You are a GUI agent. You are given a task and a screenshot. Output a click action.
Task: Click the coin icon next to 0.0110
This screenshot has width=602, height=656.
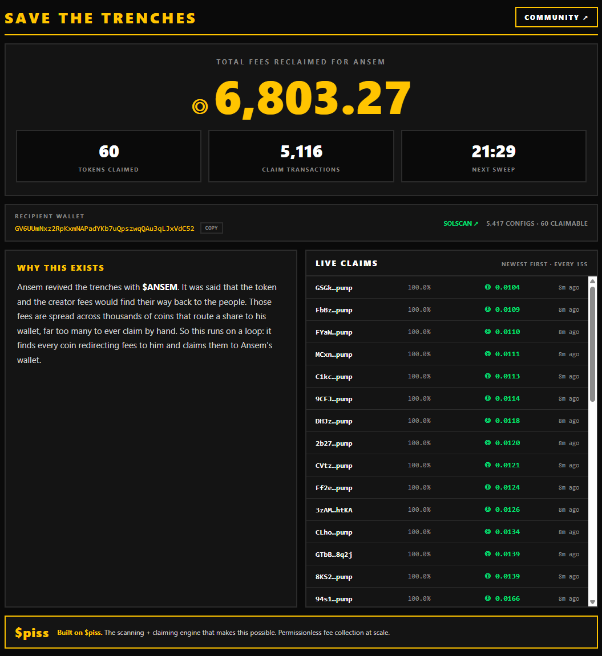click(x=488, y=331)
